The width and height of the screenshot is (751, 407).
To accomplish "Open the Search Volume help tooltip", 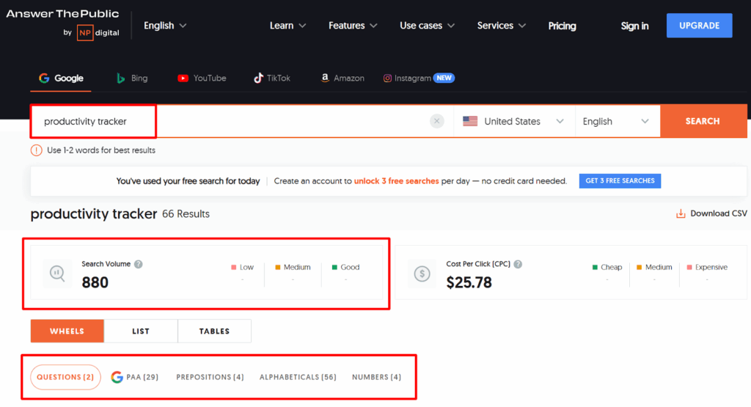I will point(139,264).
